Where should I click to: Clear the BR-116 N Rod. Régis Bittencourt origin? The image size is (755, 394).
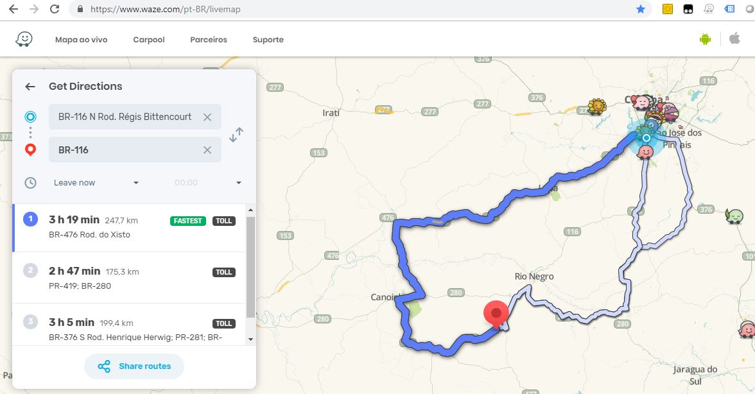(207, 117)
